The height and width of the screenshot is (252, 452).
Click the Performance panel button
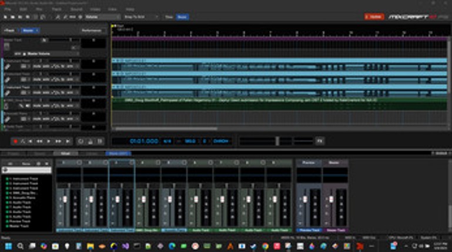(91, 30)
